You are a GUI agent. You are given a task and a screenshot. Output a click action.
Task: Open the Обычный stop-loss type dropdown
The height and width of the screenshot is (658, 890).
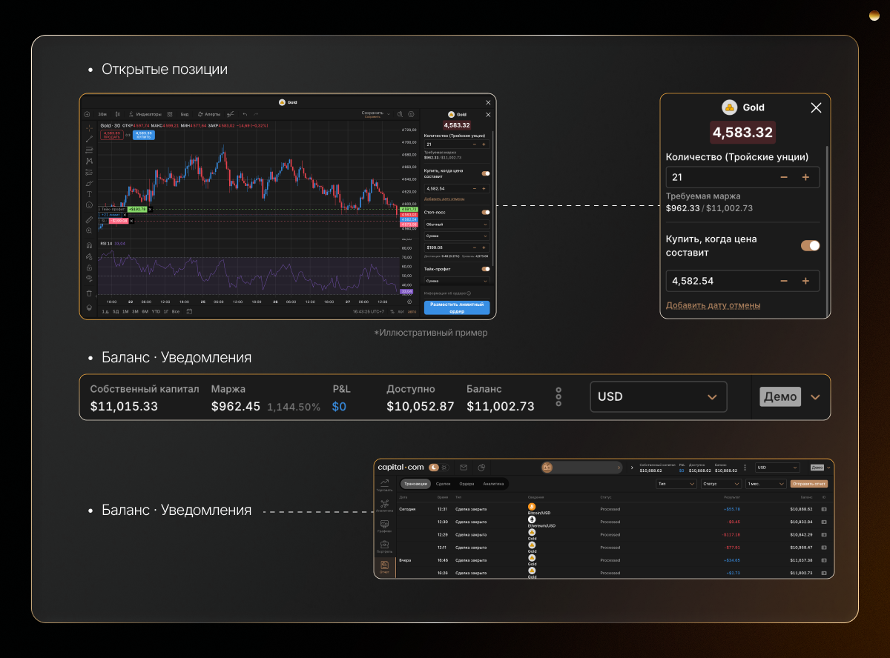[x=457, y=225]
